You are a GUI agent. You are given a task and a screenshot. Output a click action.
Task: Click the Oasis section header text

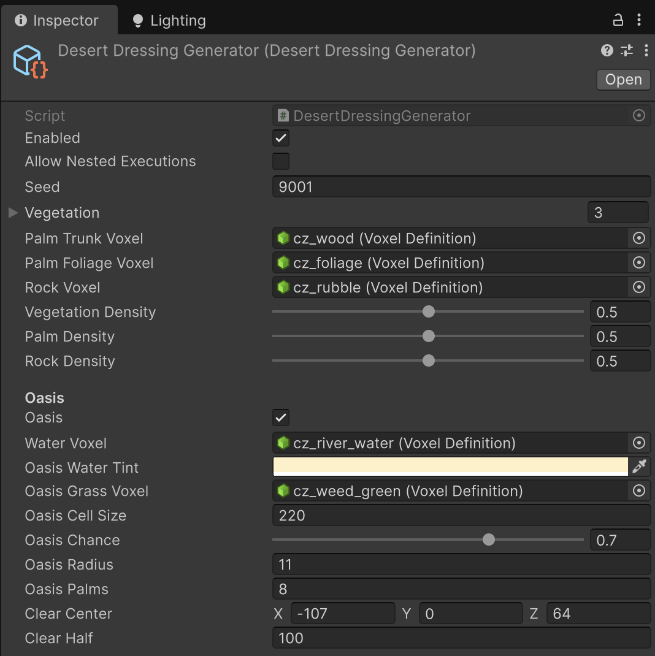pos(44,397)
